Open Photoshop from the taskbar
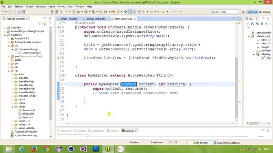The height and width of the screenshot is (153, 273). point(96,149)
